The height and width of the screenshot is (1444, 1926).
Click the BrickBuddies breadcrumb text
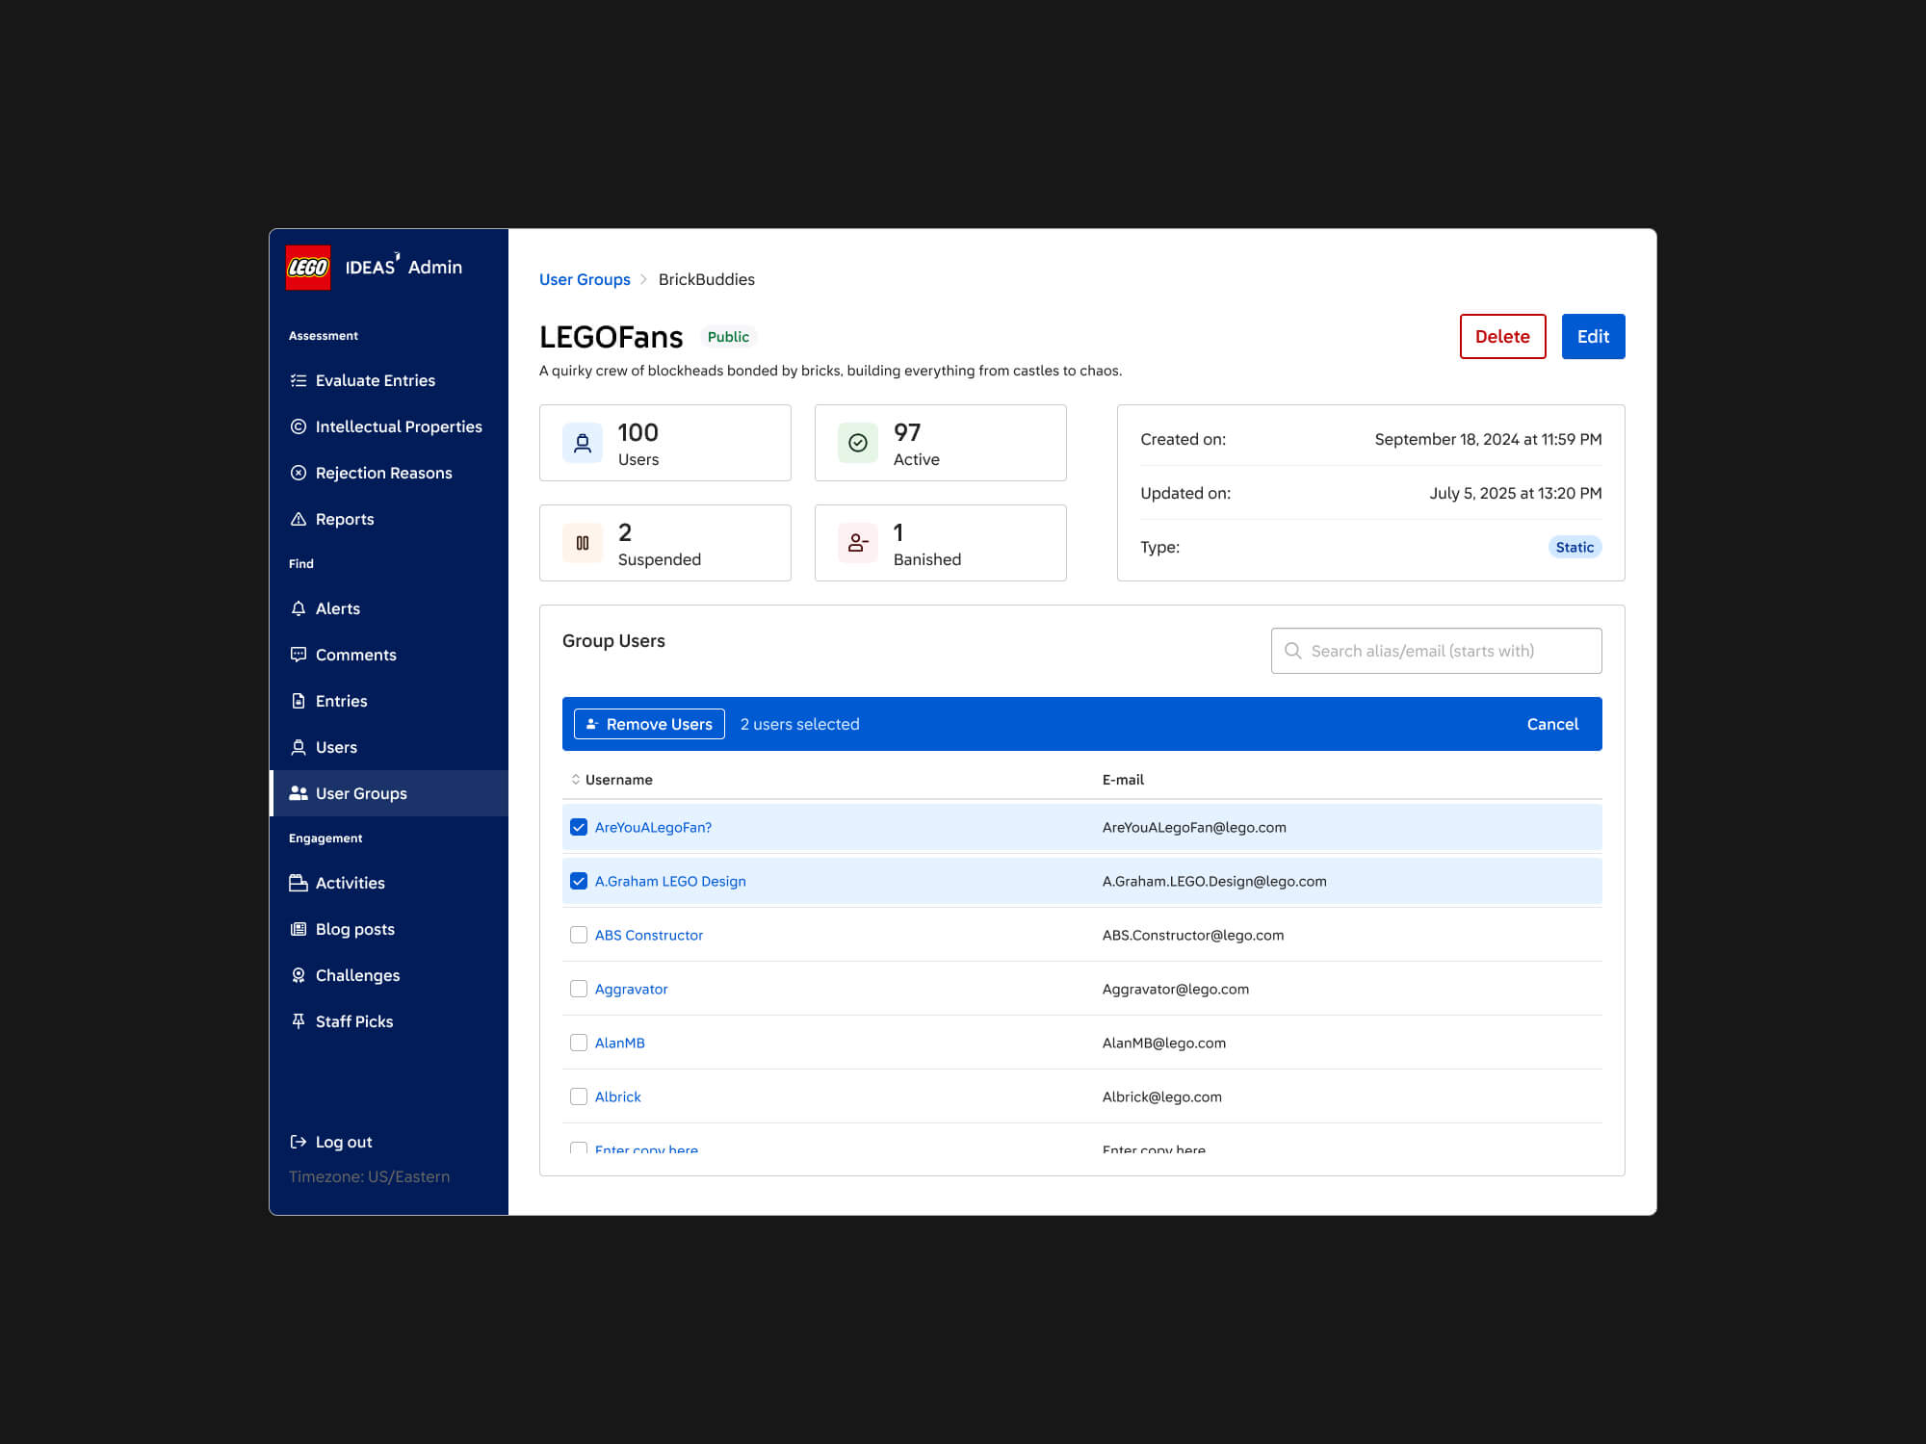(707, 279)
